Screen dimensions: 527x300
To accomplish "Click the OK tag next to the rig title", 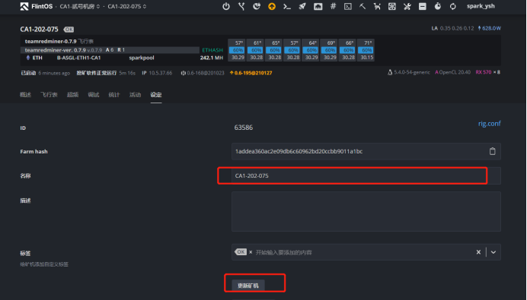I will coord(69,30).
